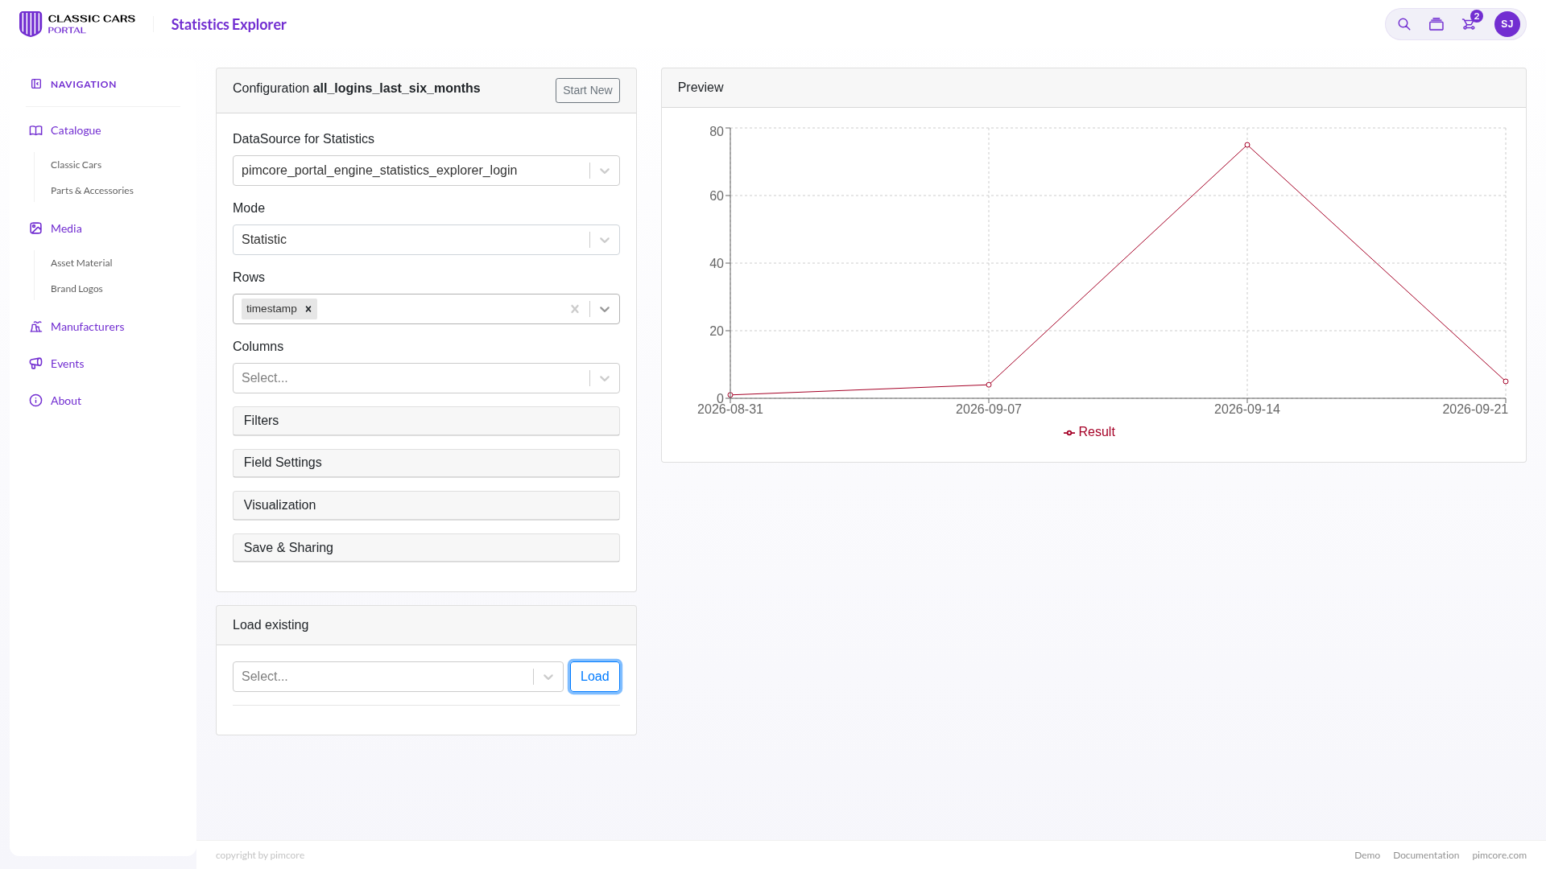This screenshot has width=1546, height=869.
Task: Open the Manufacturers navigation link
Action: [x=87, y=327]
